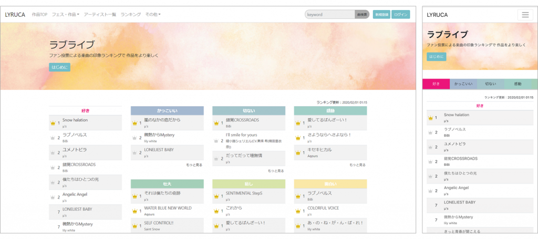
Task: Click もっと見る under the かっこいい list
Action: coord(194,165)
